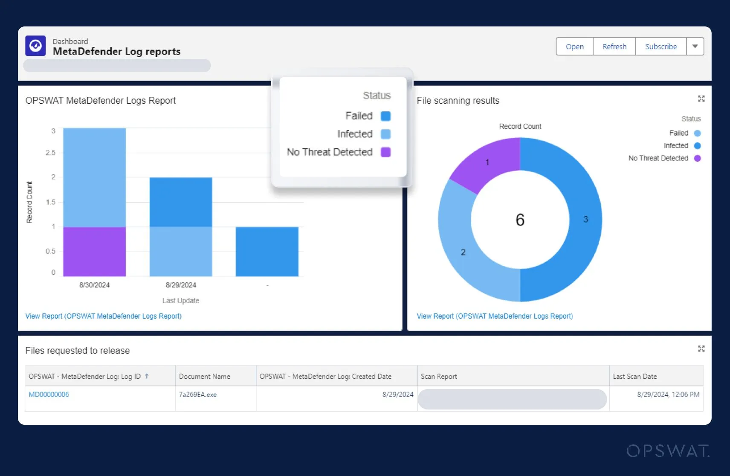730x476 pixels.
Task: Click the Log ID sort arrow
Action: (x=147, y=376)
